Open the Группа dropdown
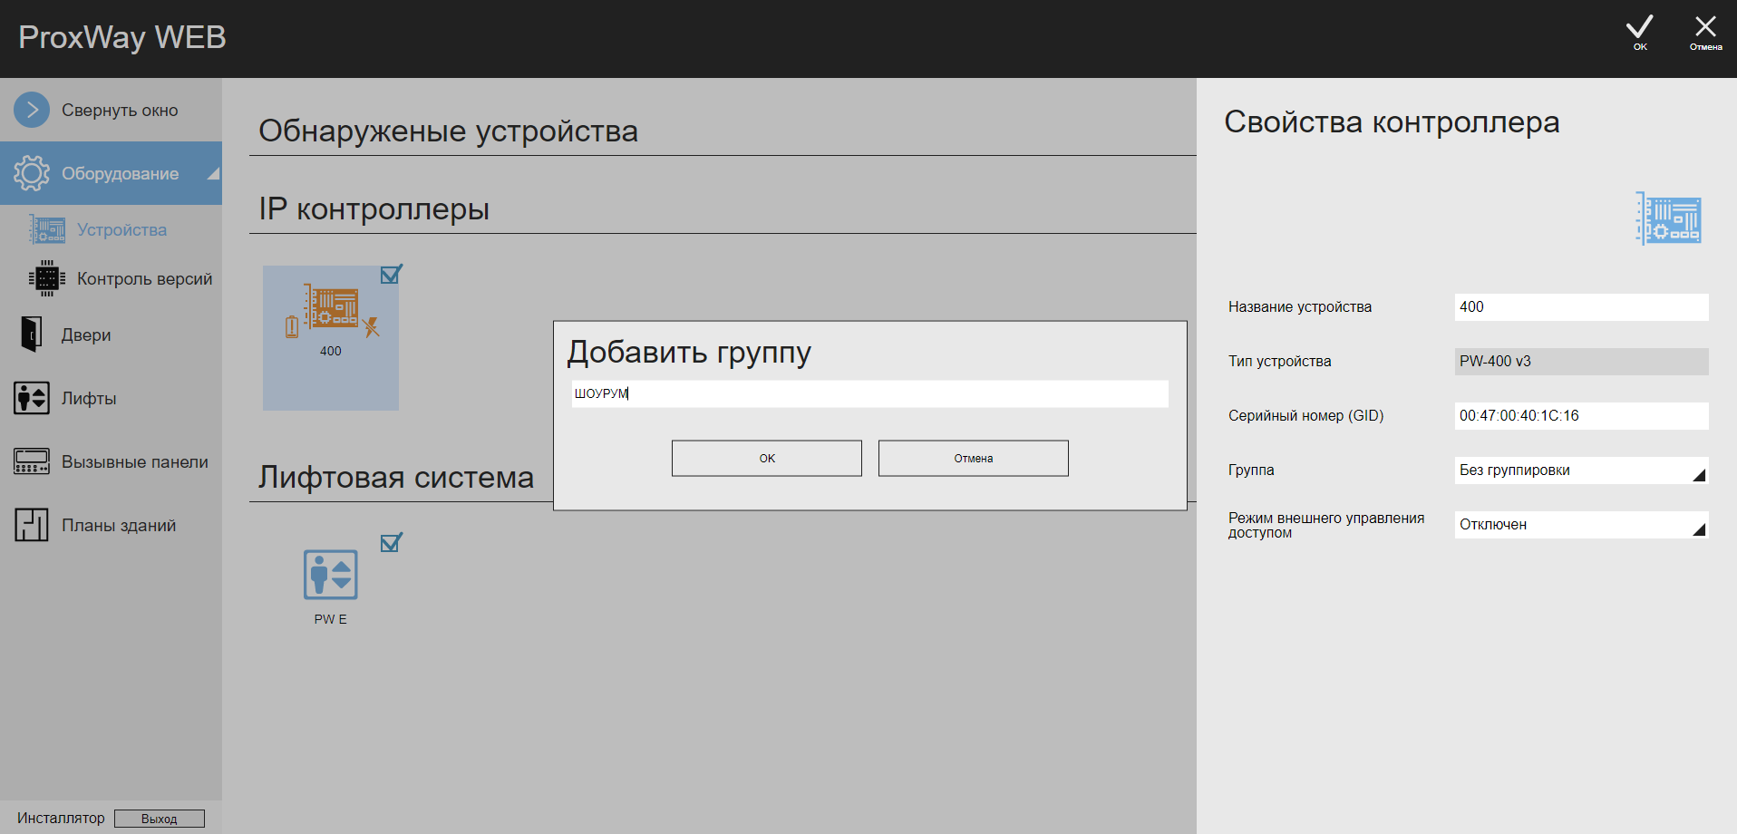This screenshot has width=1737, height=834. pyautogui.click(x=1581, y=470)
